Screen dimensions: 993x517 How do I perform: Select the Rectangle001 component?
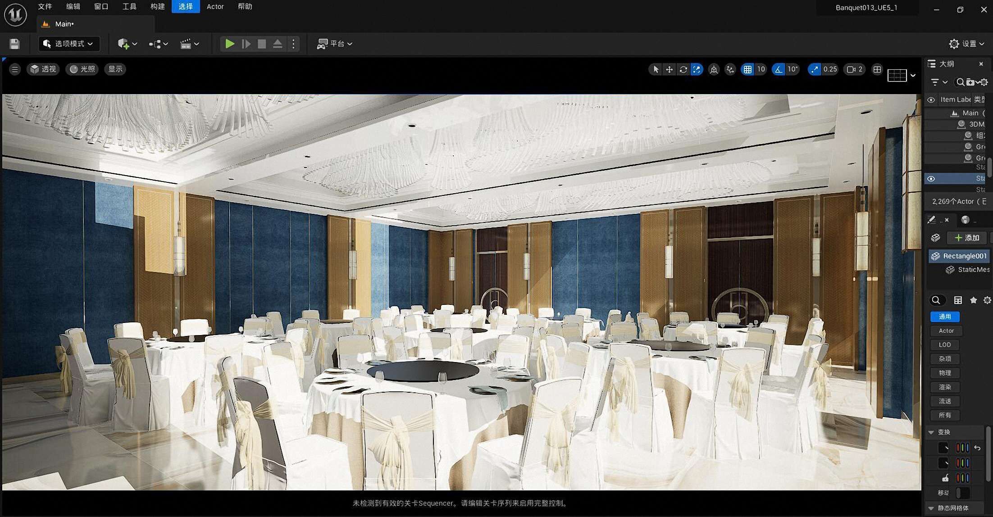click(959, 256)
